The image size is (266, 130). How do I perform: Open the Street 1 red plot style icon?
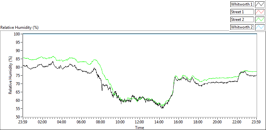260,12
